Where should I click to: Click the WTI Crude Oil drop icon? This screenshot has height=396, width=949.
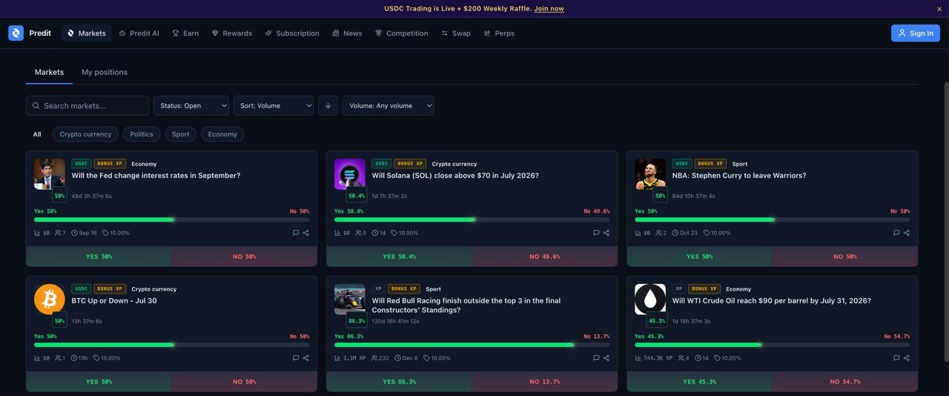[x=650, y=300]
